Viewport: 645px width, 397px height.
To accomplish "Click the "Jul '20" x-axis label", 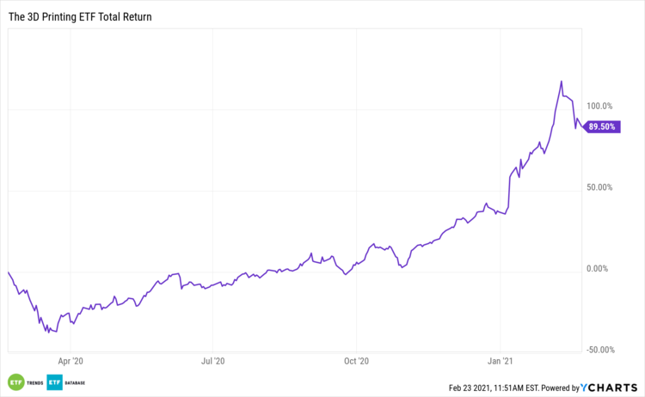I will 212,361.
